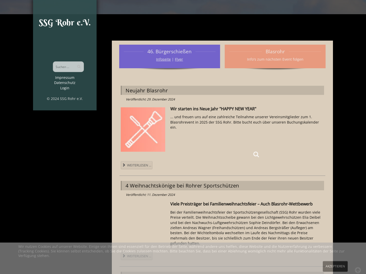Open the Blasrohr crossed-pipes article thumbnail
This screenshot has width=366, height=274.
click(x=143, y=129)
